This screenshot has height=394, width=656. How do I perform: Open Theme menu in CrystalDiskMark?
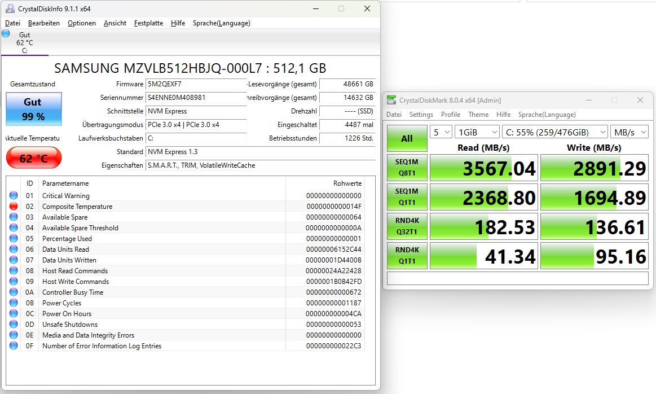pyautogui.click(x=478, y=115)
